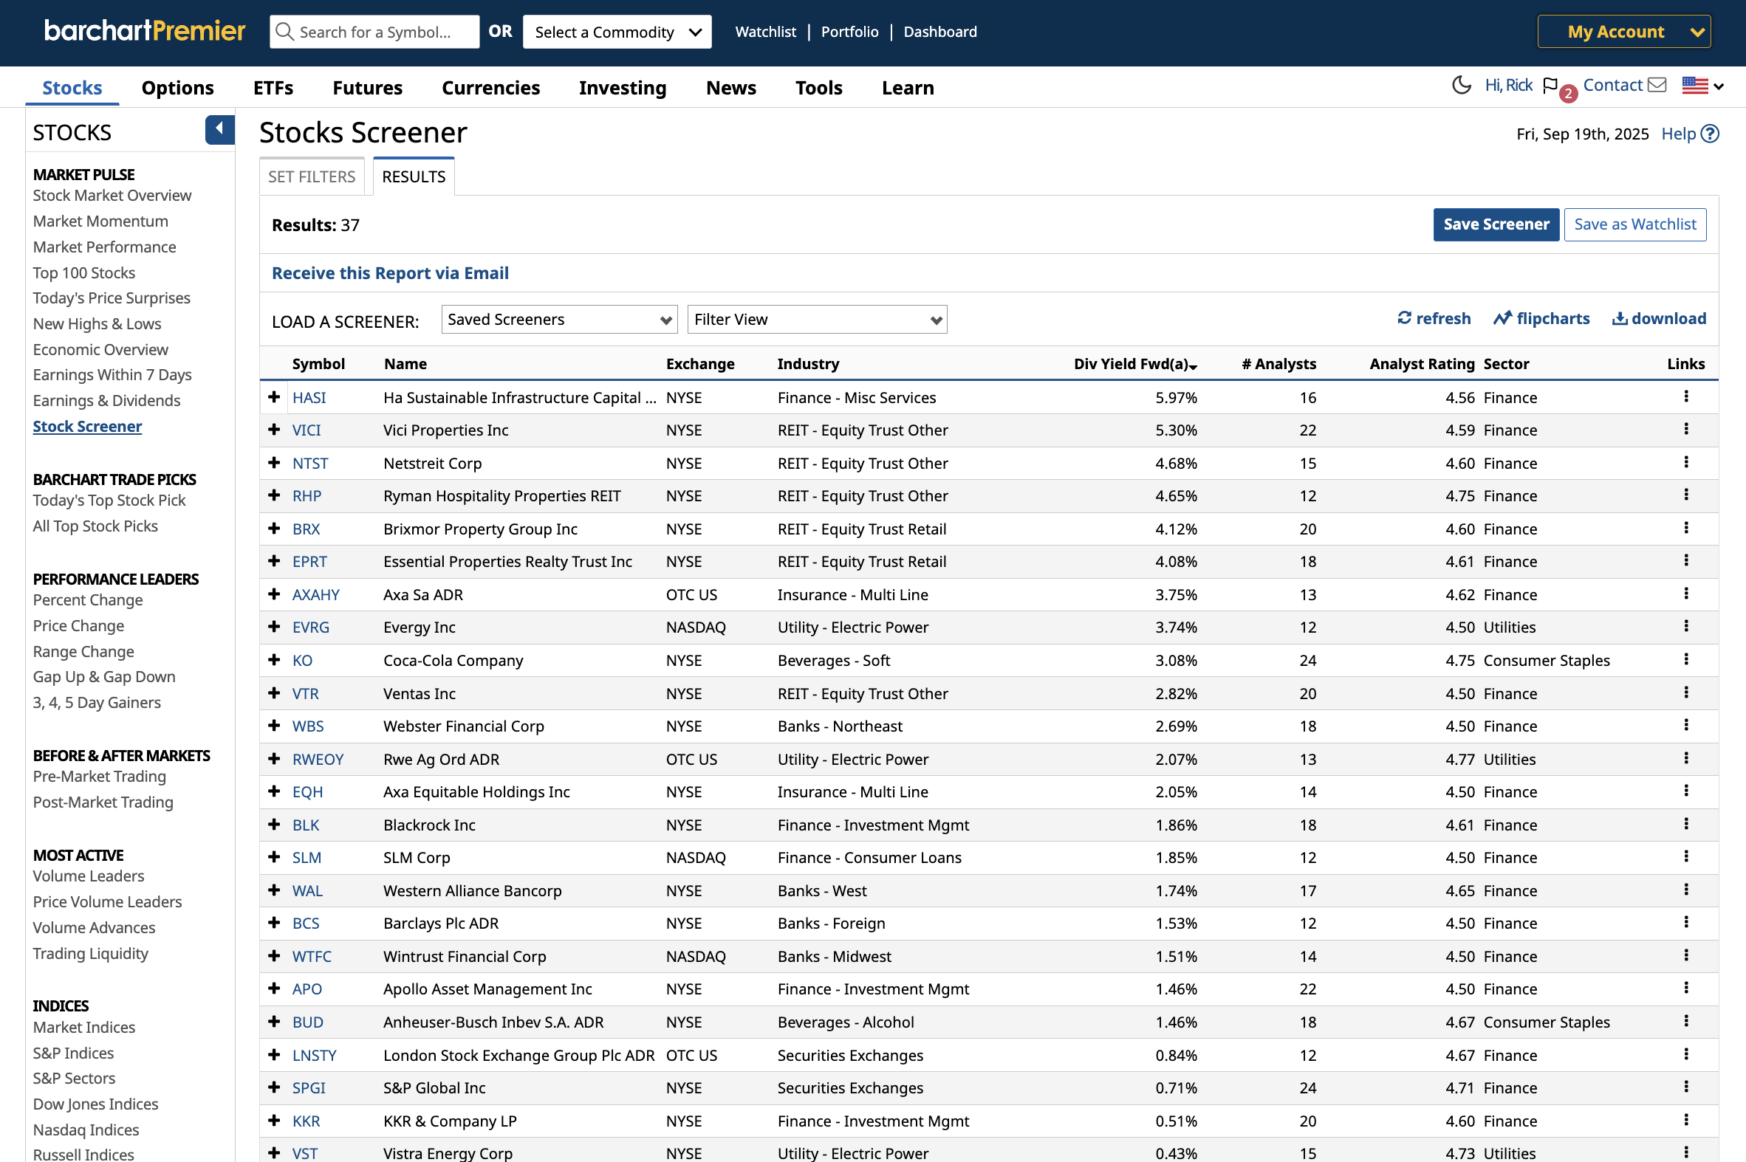Expand the KO row plus icon
1746x1162 pixels.
pos(274,660)
